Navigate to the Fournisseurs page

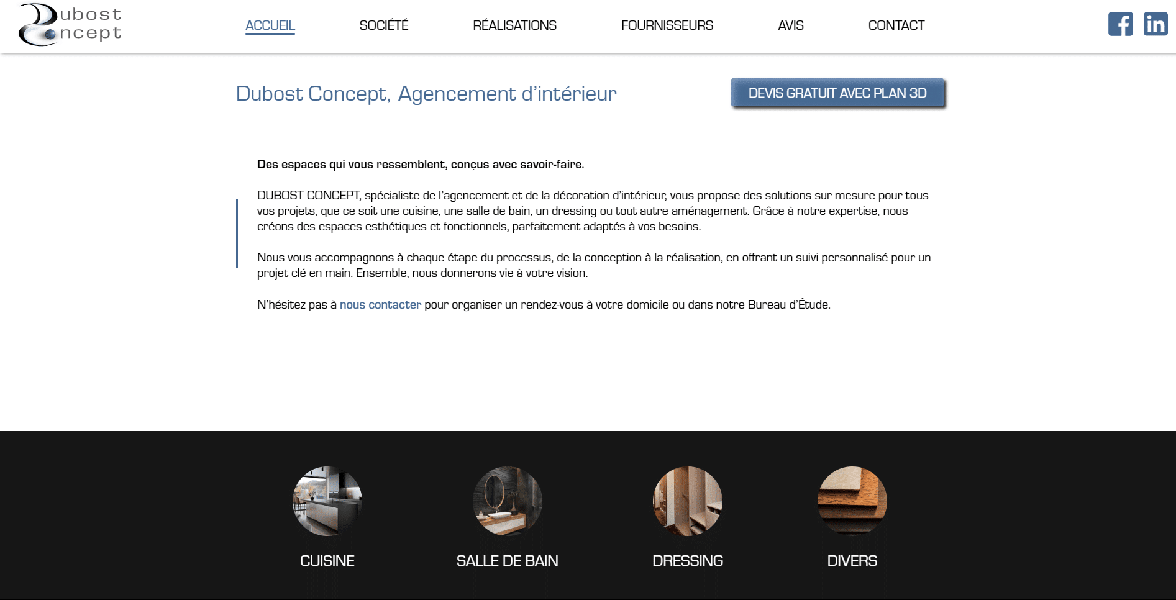point(667,25)
